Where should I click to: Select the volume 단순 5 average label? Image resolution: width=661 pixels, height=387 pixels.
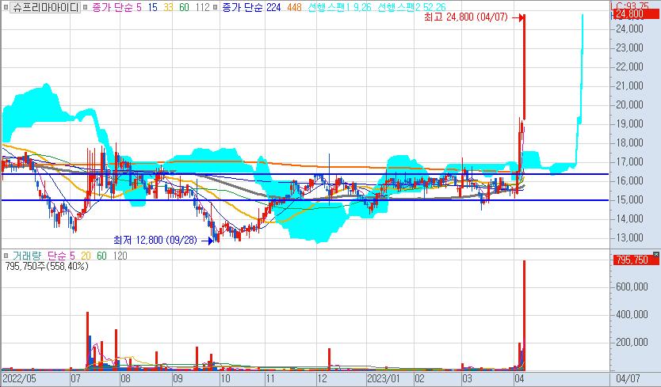61,255
